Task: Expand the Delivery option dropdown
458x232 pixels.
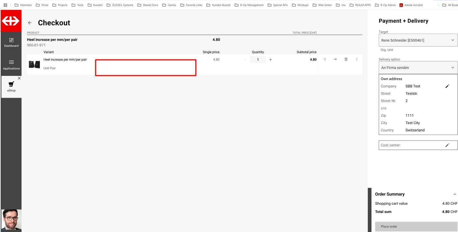Action: pos(418,68)
